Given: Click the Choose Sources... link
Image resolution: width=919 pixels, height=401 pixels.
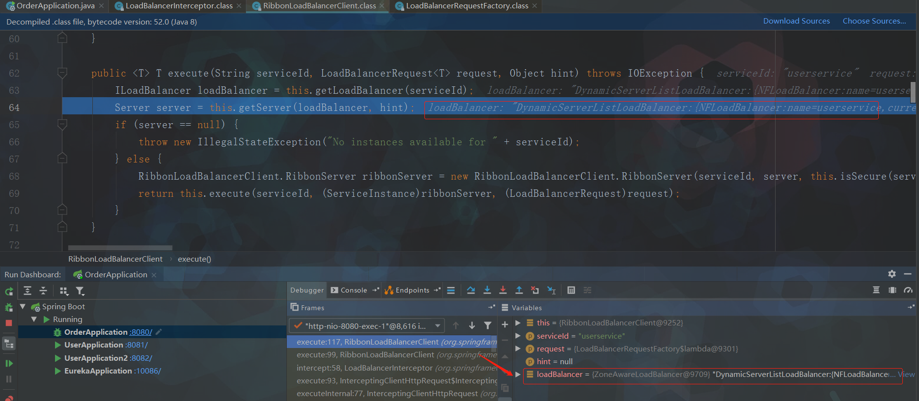Looking at the screenshot, I should [874, 21].
